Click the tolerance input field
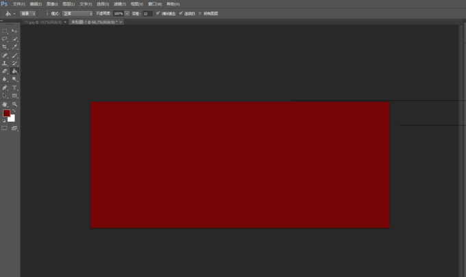Screen dimensions: 466x277 pyautogui.click(x=147, y=13)
